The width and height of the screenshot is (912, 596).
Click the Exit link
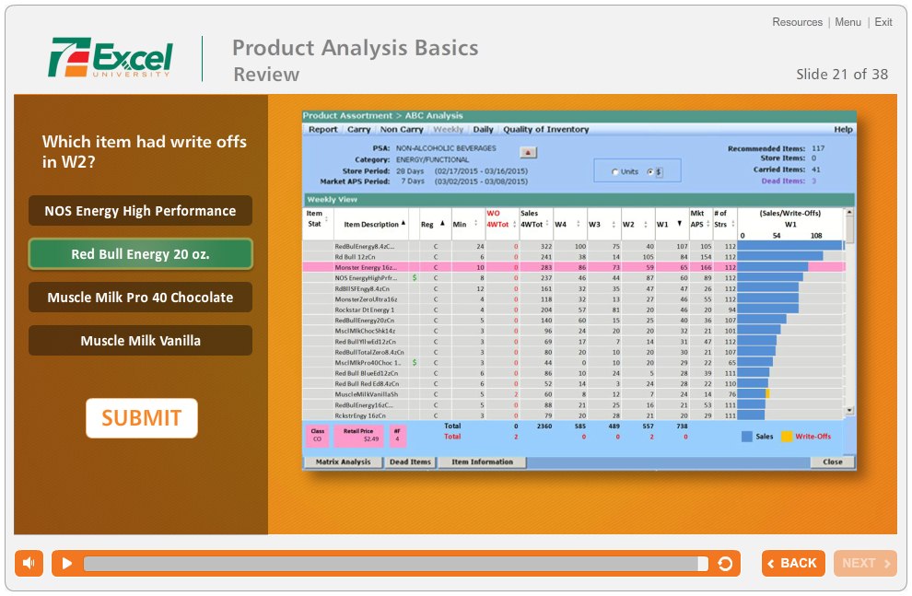pos(883,22)
